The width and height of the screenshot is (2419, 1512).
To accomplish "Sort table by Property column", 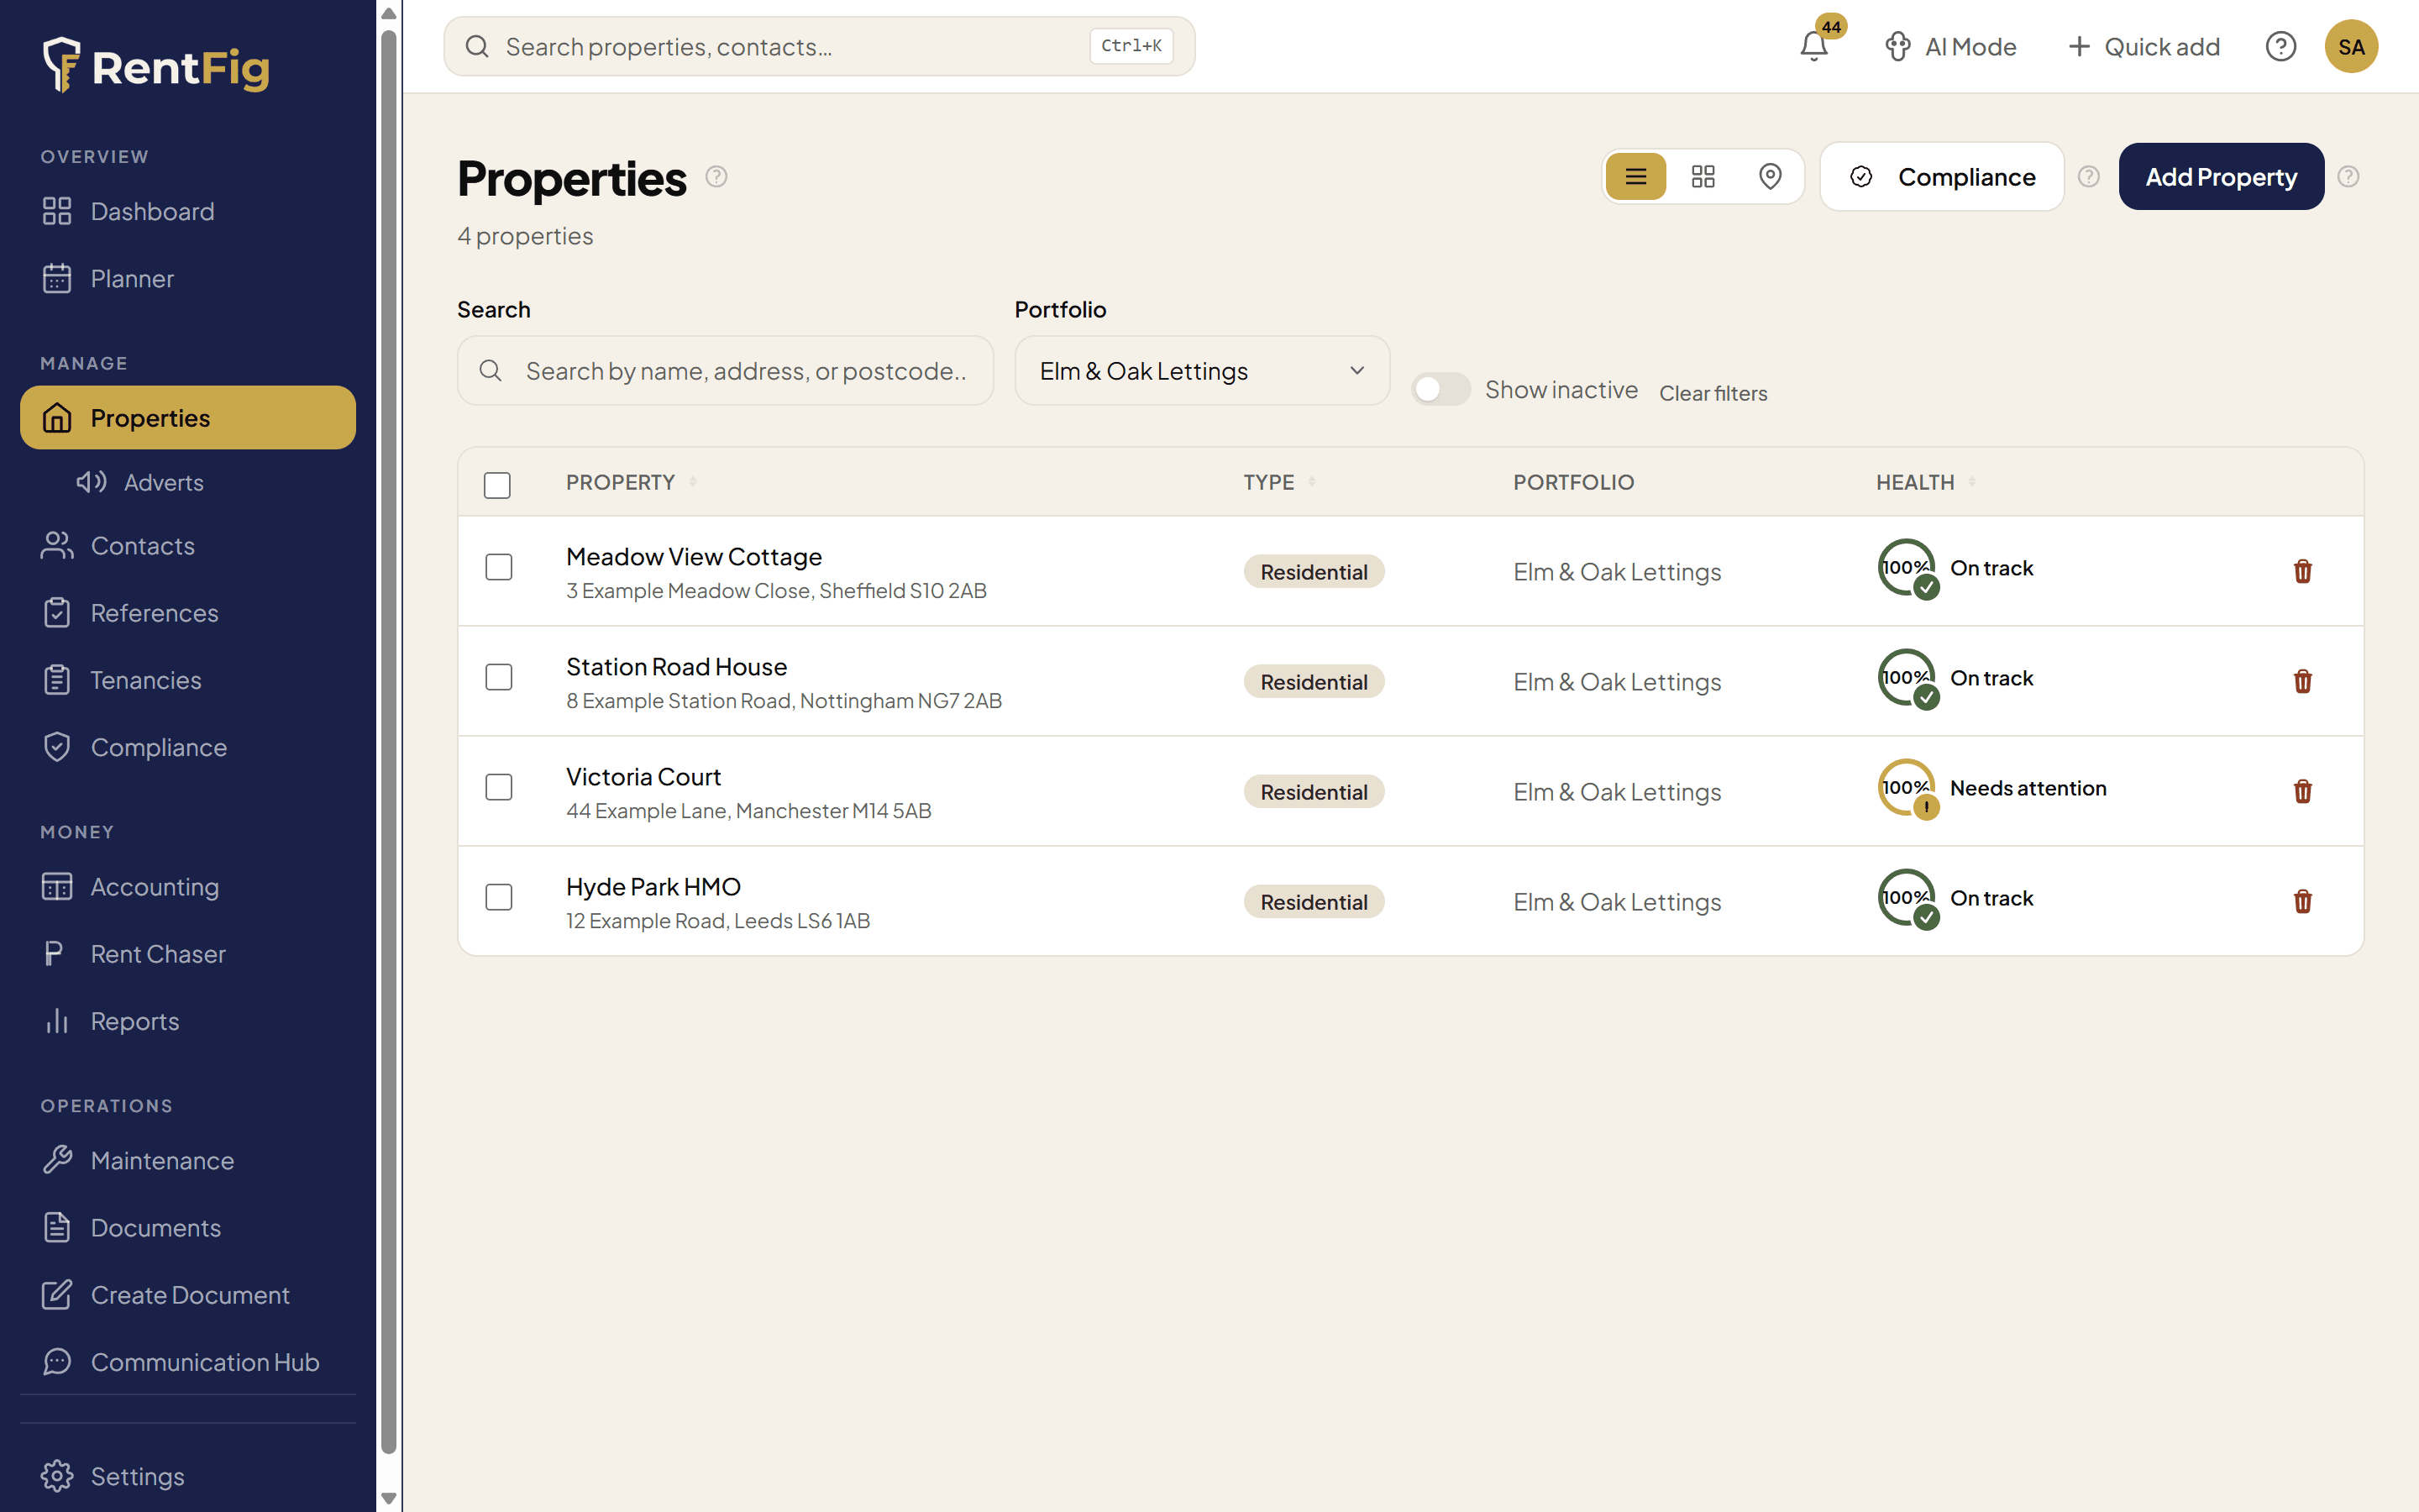I will [x=631, y=482].
